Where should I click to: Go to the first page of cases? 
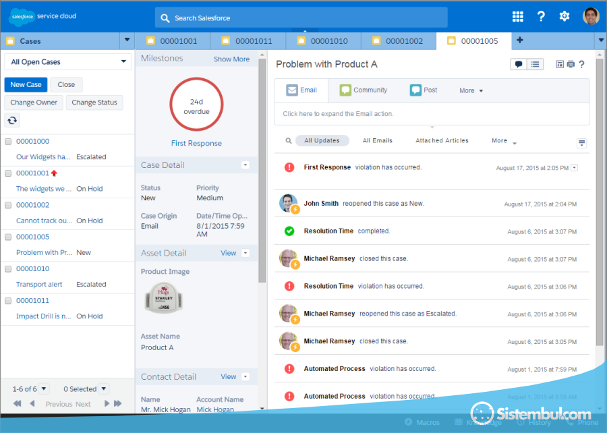point(17,403)
